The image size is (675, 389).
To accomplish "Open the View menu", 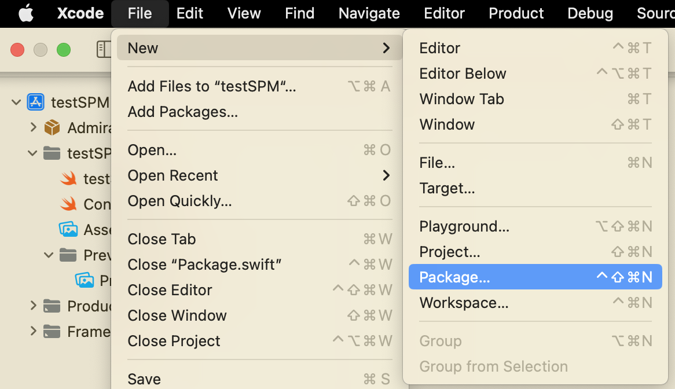I will [x=244, y=13].
